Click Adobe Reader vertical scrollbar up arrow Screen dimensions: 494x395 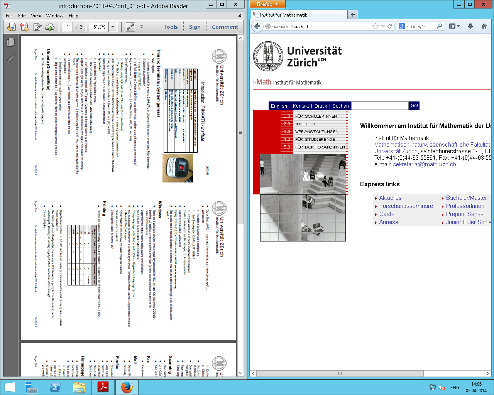(240, 38)
